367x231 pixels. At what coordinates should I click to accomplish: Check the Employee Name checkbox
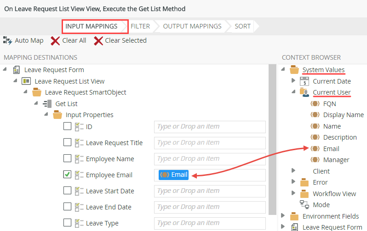pos(68,158)
